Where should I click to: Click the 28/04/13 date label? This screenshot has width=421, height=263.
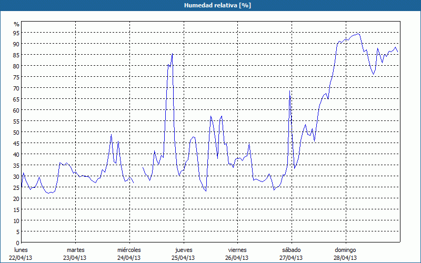click(345, 258)
